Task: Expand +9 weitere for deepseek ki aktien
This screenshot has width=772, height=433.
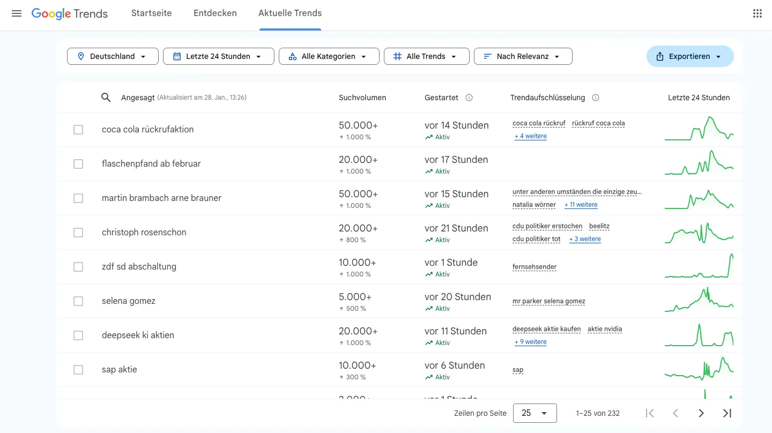Action: tap(531, 342)
